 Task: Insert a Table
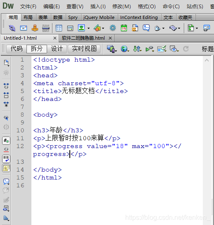tap(59, 28)
